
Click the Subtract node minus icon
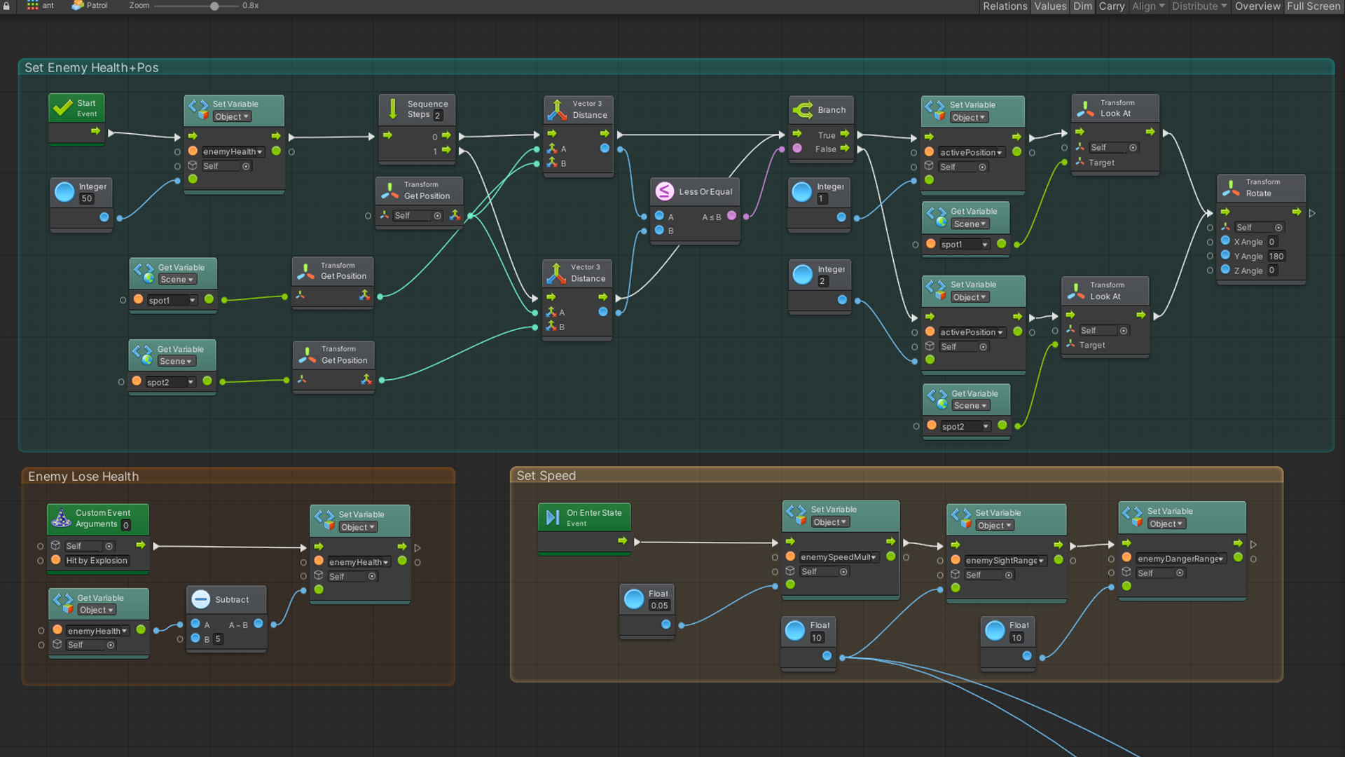tap(201, 599)
